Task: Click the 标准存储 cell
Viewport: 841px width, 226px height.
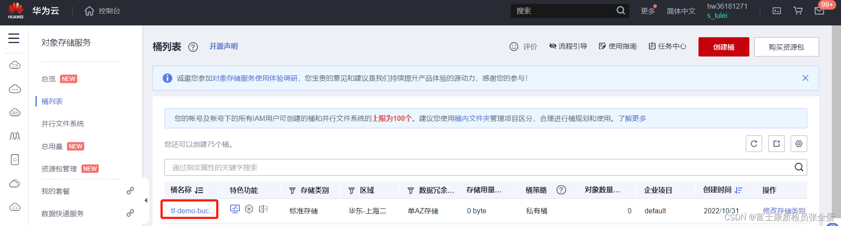Action: pos(303,211)
